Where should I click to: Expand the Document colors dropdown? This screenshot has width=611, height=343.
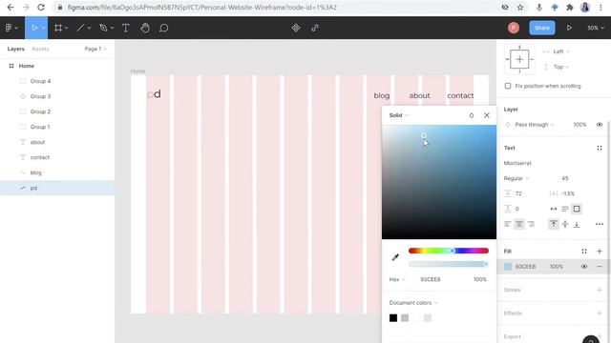pyautogui.click(x=413, y=303)
